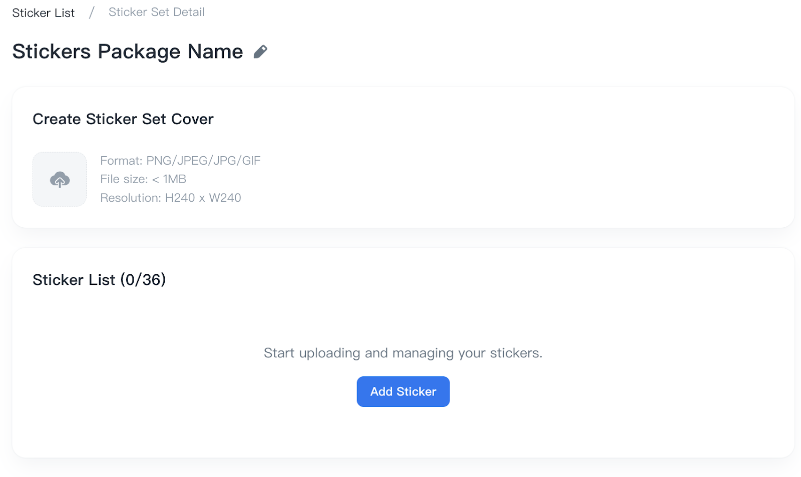Click the Sticker List (0/36) heading
The width and height of the screenshot is (801, 477).
pos(99,280)
